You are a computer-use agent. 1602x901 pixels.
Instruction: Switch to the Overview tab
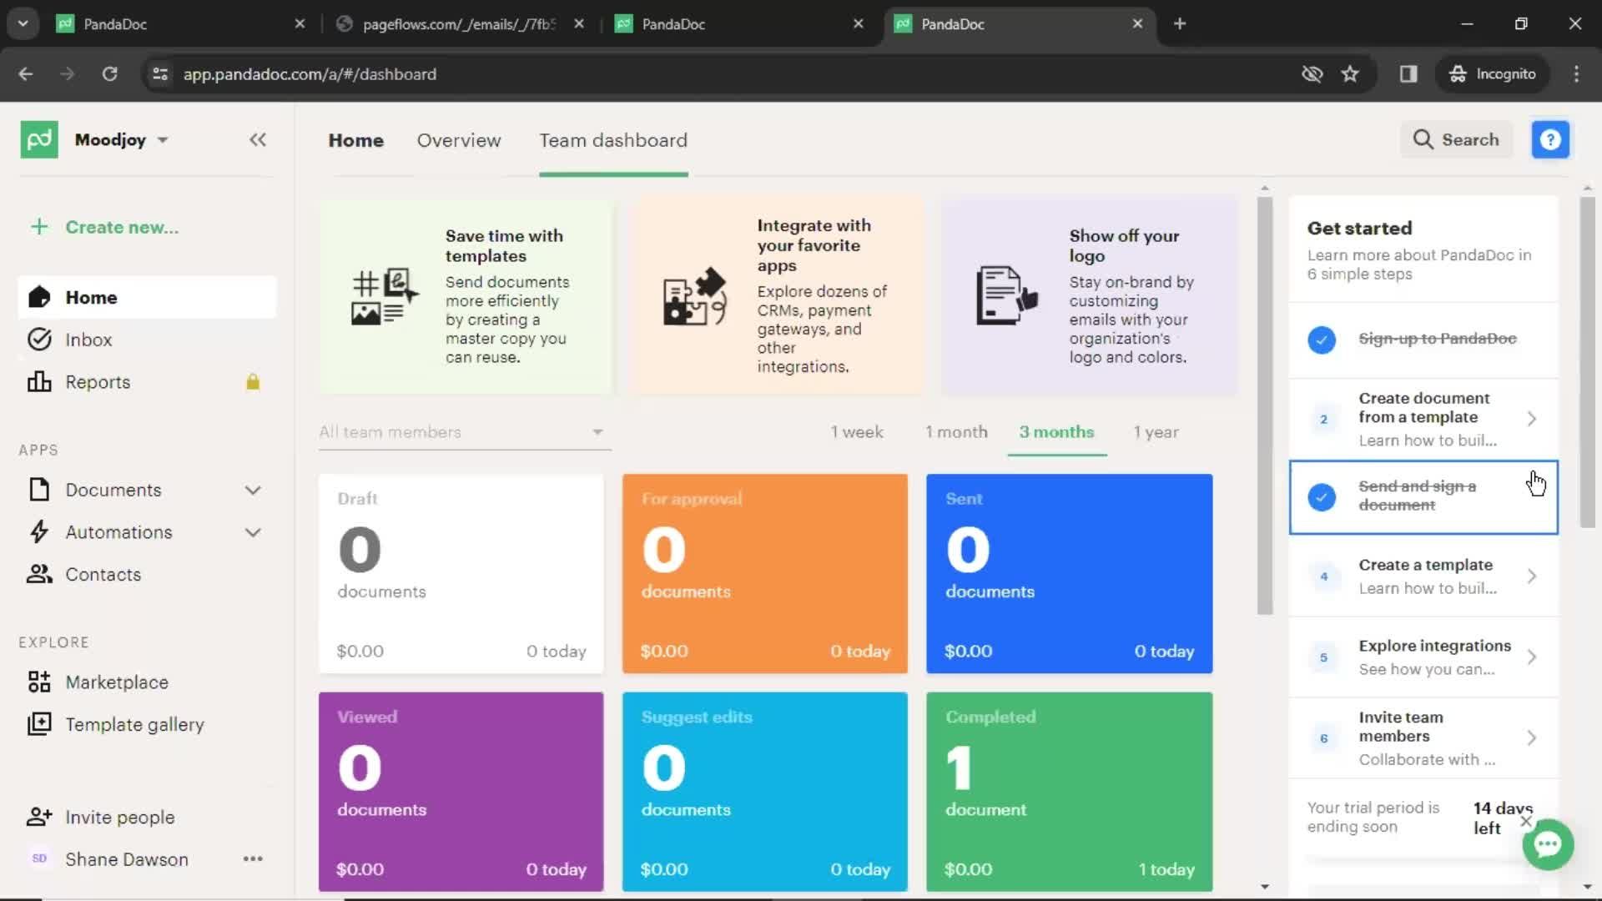pos(459,139)
